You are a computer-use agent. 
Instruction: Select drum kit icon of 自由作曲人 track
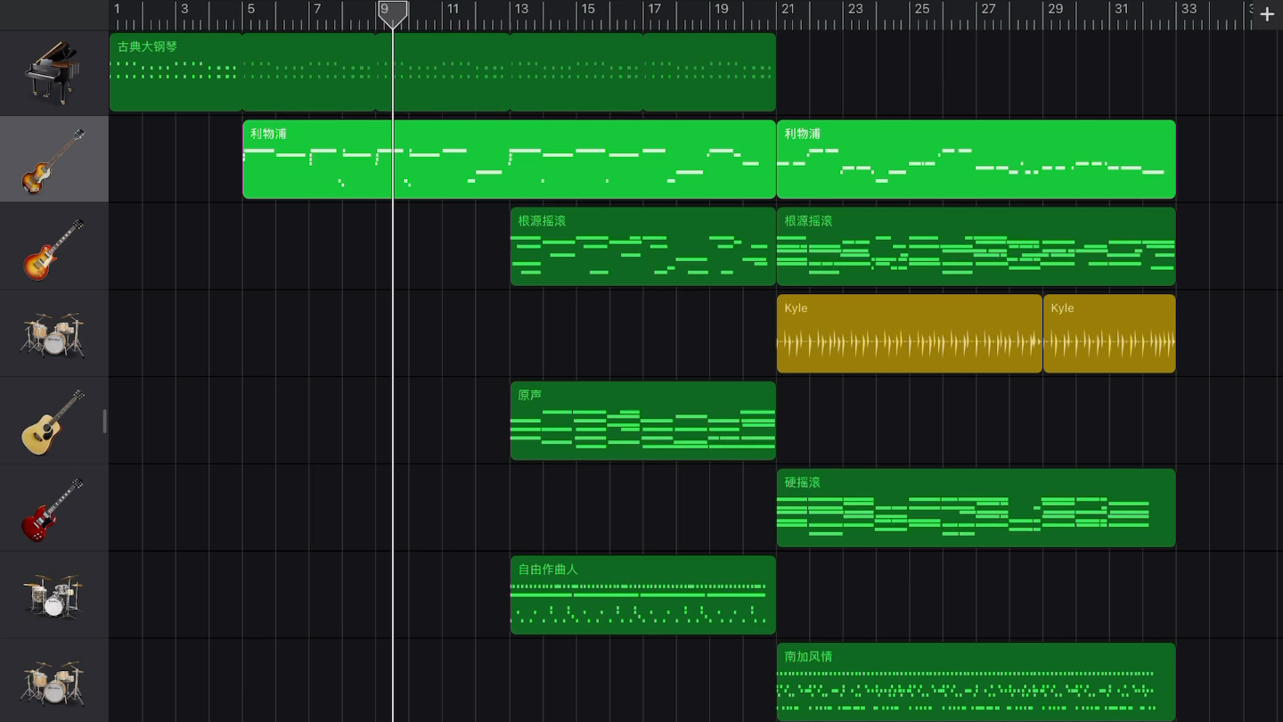click(53, 595)
